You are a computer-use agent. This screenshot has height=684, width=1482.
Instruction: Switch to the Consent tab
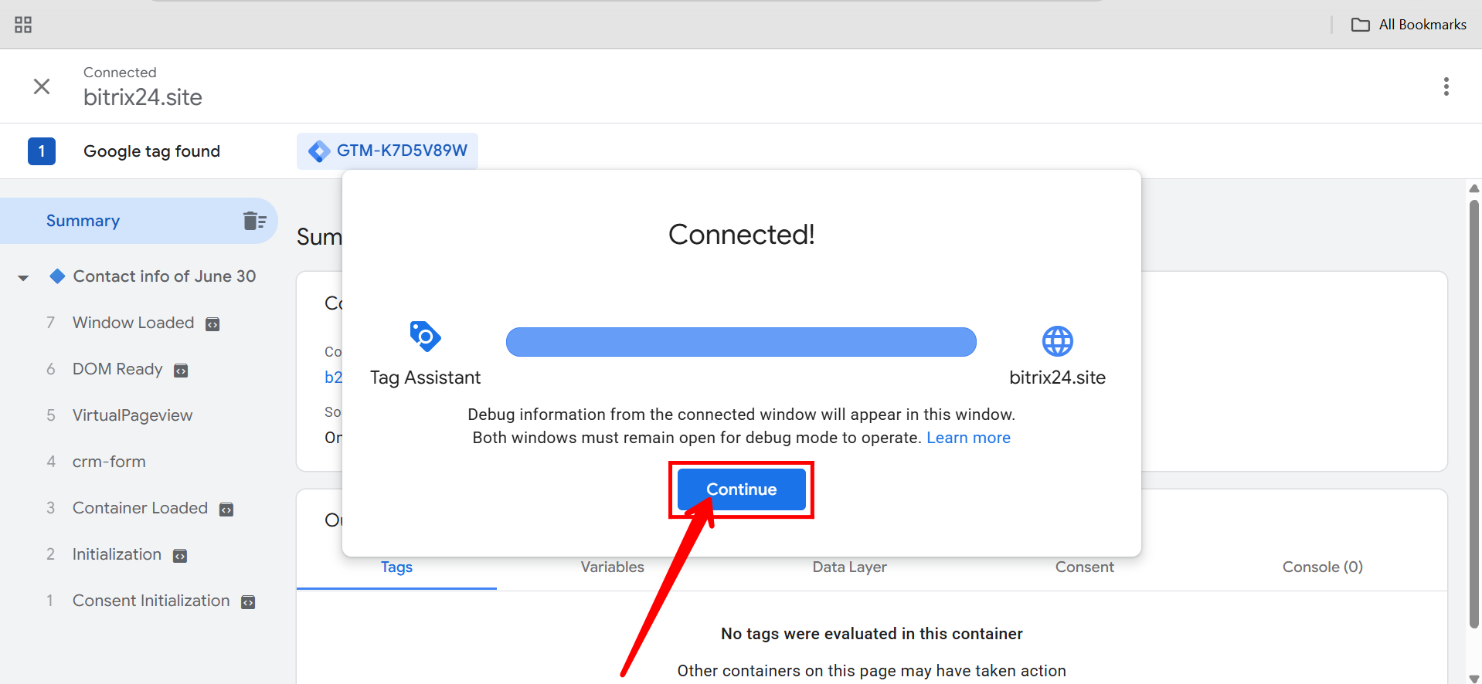[x=1084, y=567]
